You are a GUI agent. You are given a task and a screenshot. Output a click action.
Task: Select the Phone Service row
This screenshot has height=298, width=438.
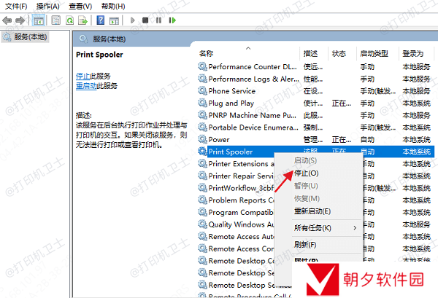(x=315, y=91)
